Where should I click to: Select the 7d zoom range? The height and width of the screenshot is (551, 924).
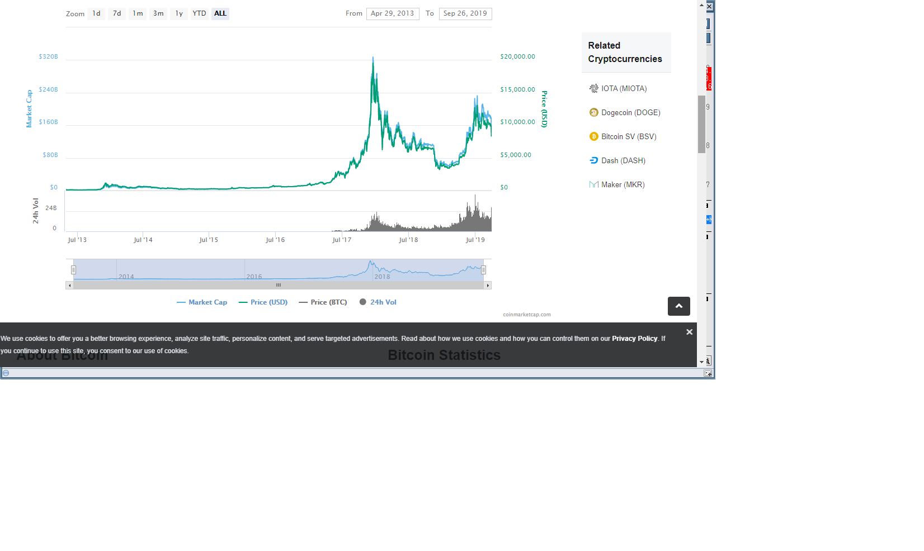(117, 13)
